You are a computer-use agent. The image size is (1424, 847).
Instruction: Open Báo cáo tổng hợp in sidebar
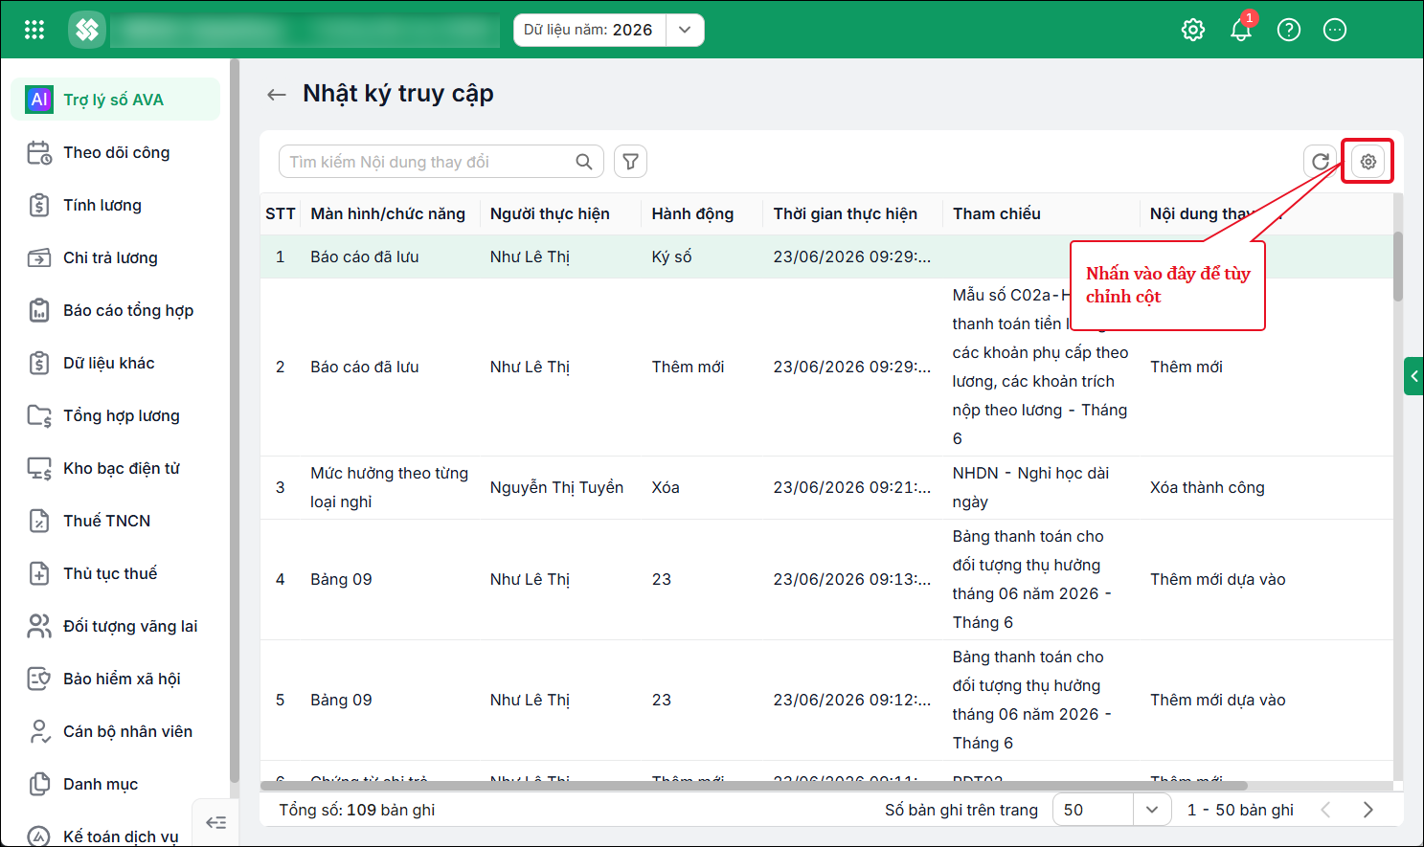tap(115, 310)
